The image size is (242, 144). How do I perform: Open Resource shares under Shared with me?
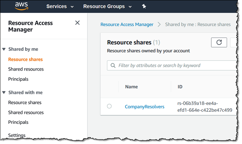point(25,103)
